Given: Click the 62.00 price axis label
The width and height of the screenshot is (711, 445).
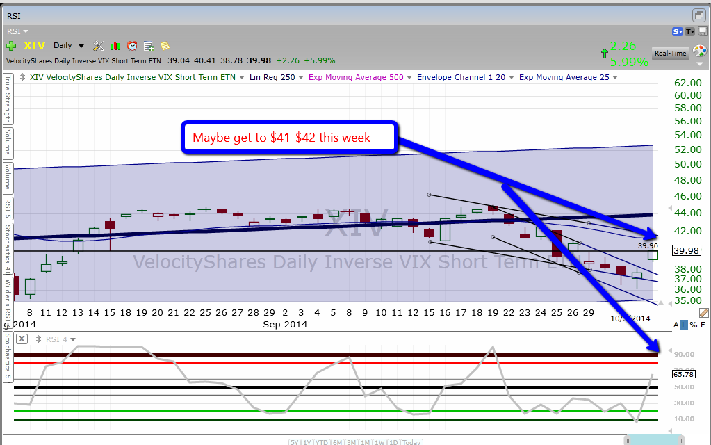Looking at the screenshot, I should [688, 83].
